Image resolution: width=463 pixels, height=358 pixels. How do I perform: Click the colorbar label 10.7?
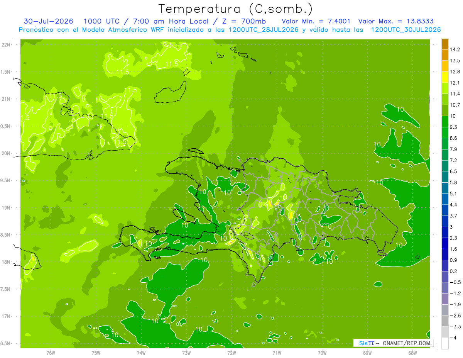click(x=455, y=105)
